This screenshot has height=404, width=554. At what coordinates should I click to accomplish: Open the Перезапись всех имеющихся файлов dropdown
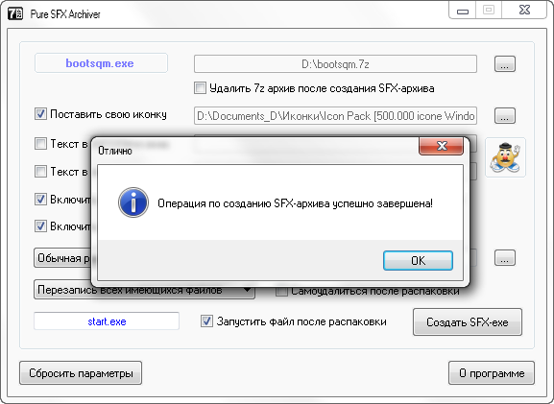pos(144,290)
